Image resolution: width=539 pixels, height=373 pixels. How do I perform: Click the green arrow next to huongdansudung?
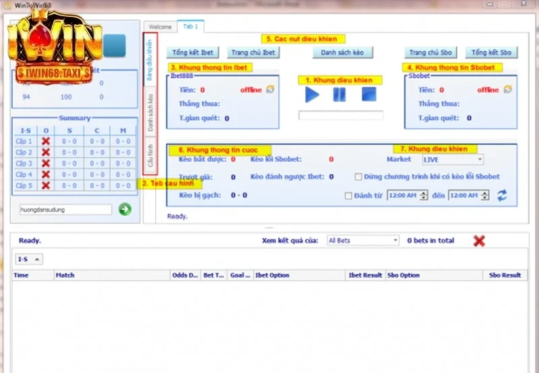coord(125,209)
